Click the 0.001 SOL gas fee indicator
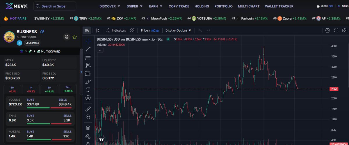The height and width of the screenshot is (145, 349). (x=325, y=6)
